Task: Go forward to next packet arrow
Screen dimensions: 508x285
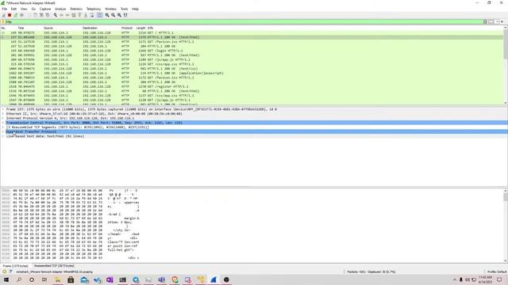Action: (67, 15)
